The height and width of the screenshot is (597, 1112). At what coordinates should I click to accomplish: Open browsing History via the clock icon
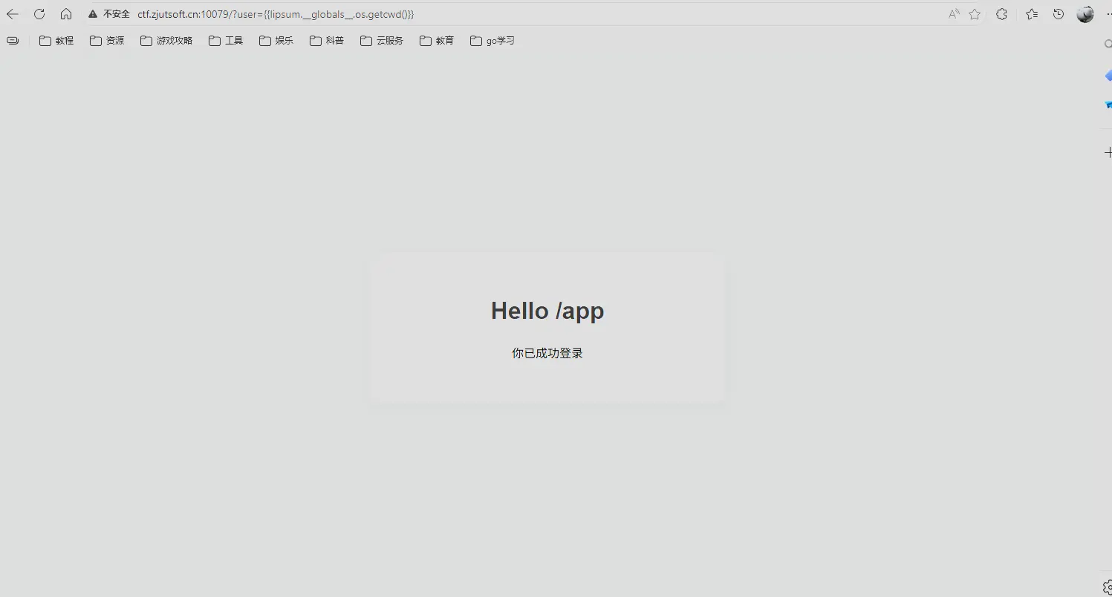coord(1058,13)
